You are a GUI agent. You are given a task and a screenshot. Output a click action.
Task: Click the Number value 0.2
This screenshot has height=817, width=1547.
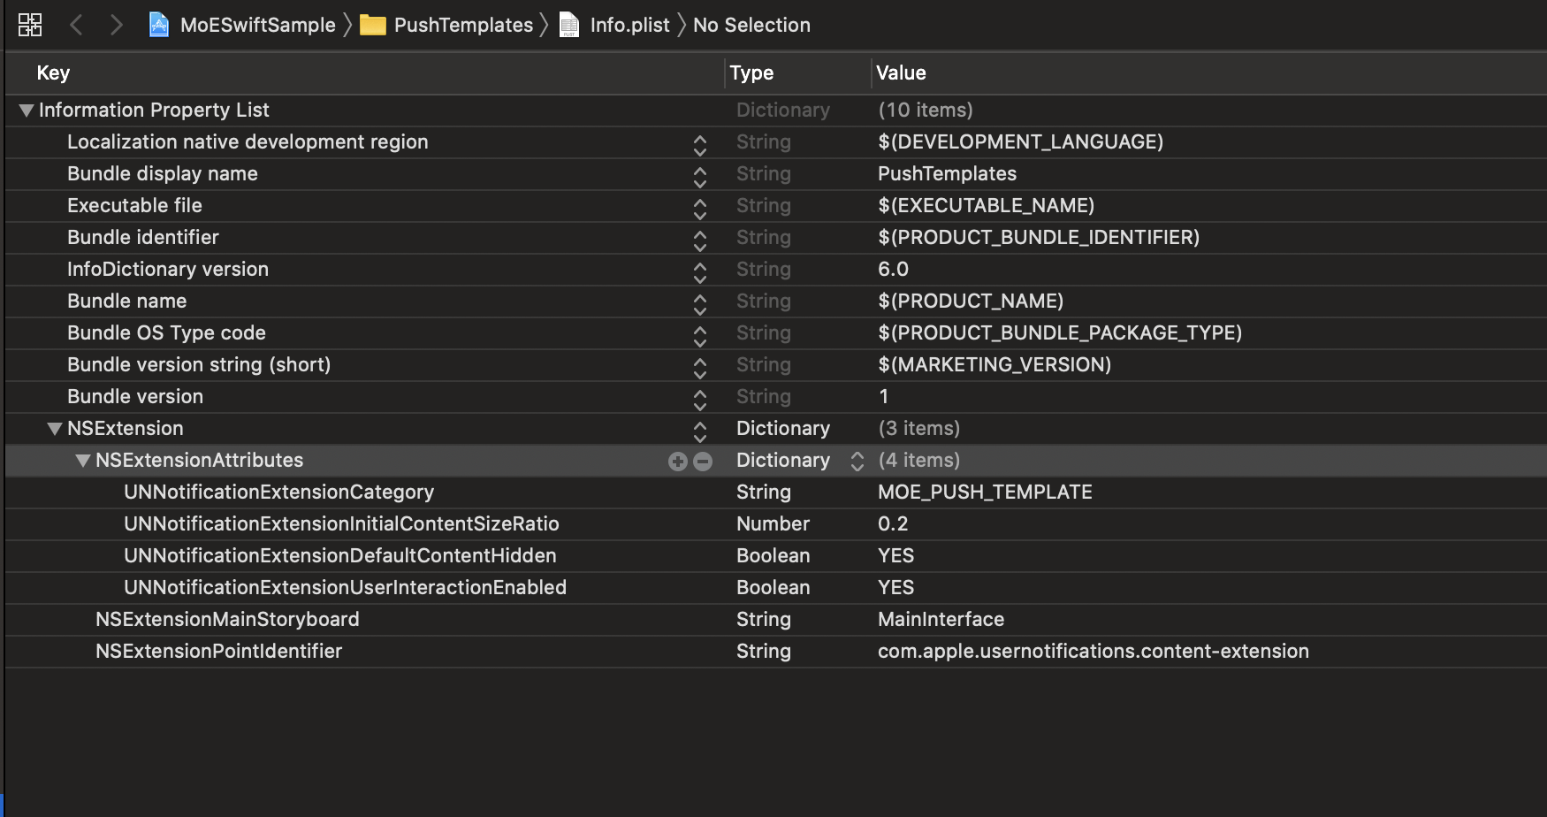pyautogui.click(x=893, y=524)
